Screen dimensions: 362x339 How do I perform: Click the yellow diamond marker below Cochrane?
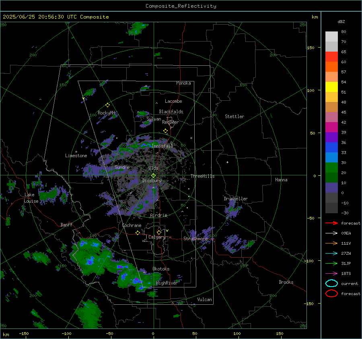click(138, 233)
